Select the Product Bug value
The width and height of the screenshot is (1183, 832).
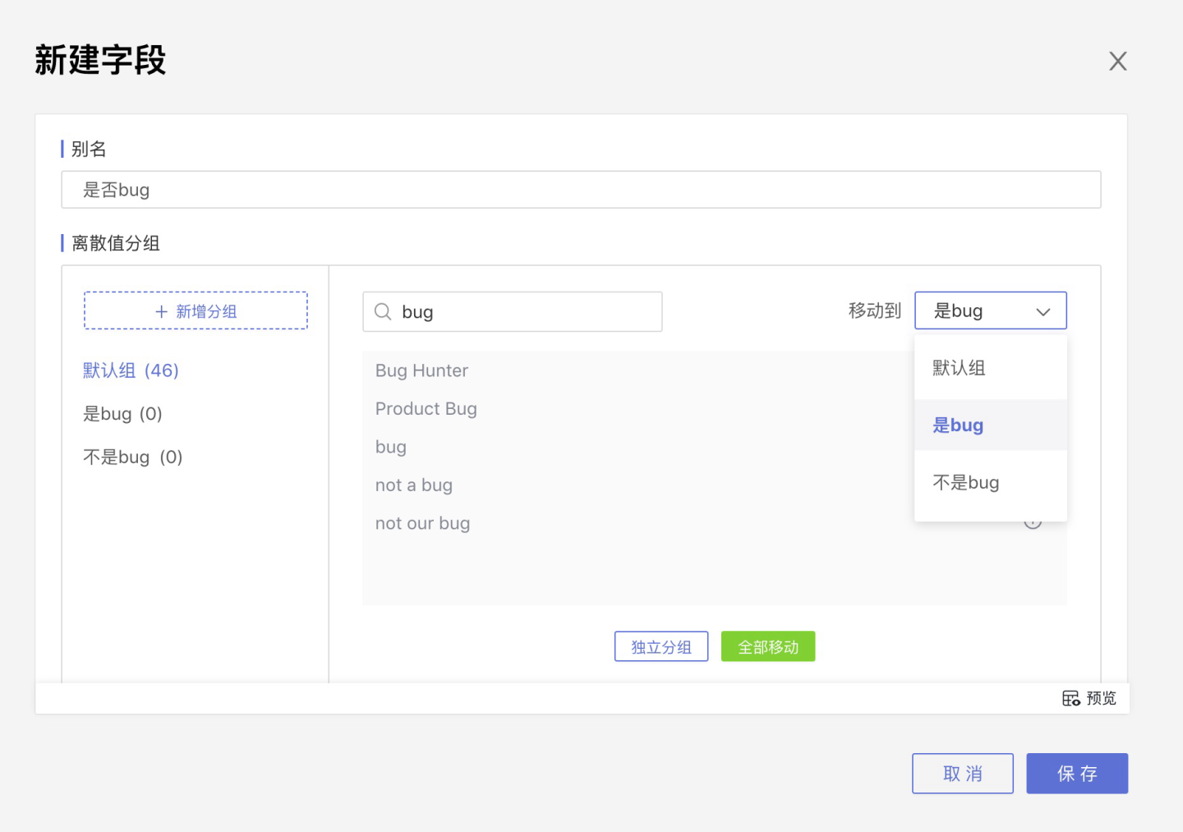click(x=426, y=409)
